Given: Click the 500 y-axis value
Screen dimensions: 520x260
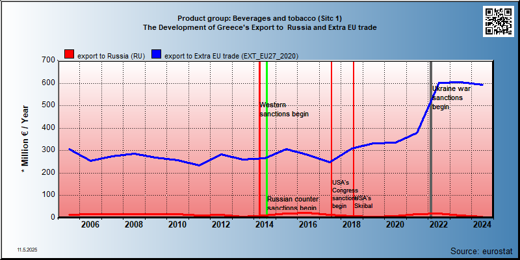Looking at the screenshot, I should click(x=48, y=105).
